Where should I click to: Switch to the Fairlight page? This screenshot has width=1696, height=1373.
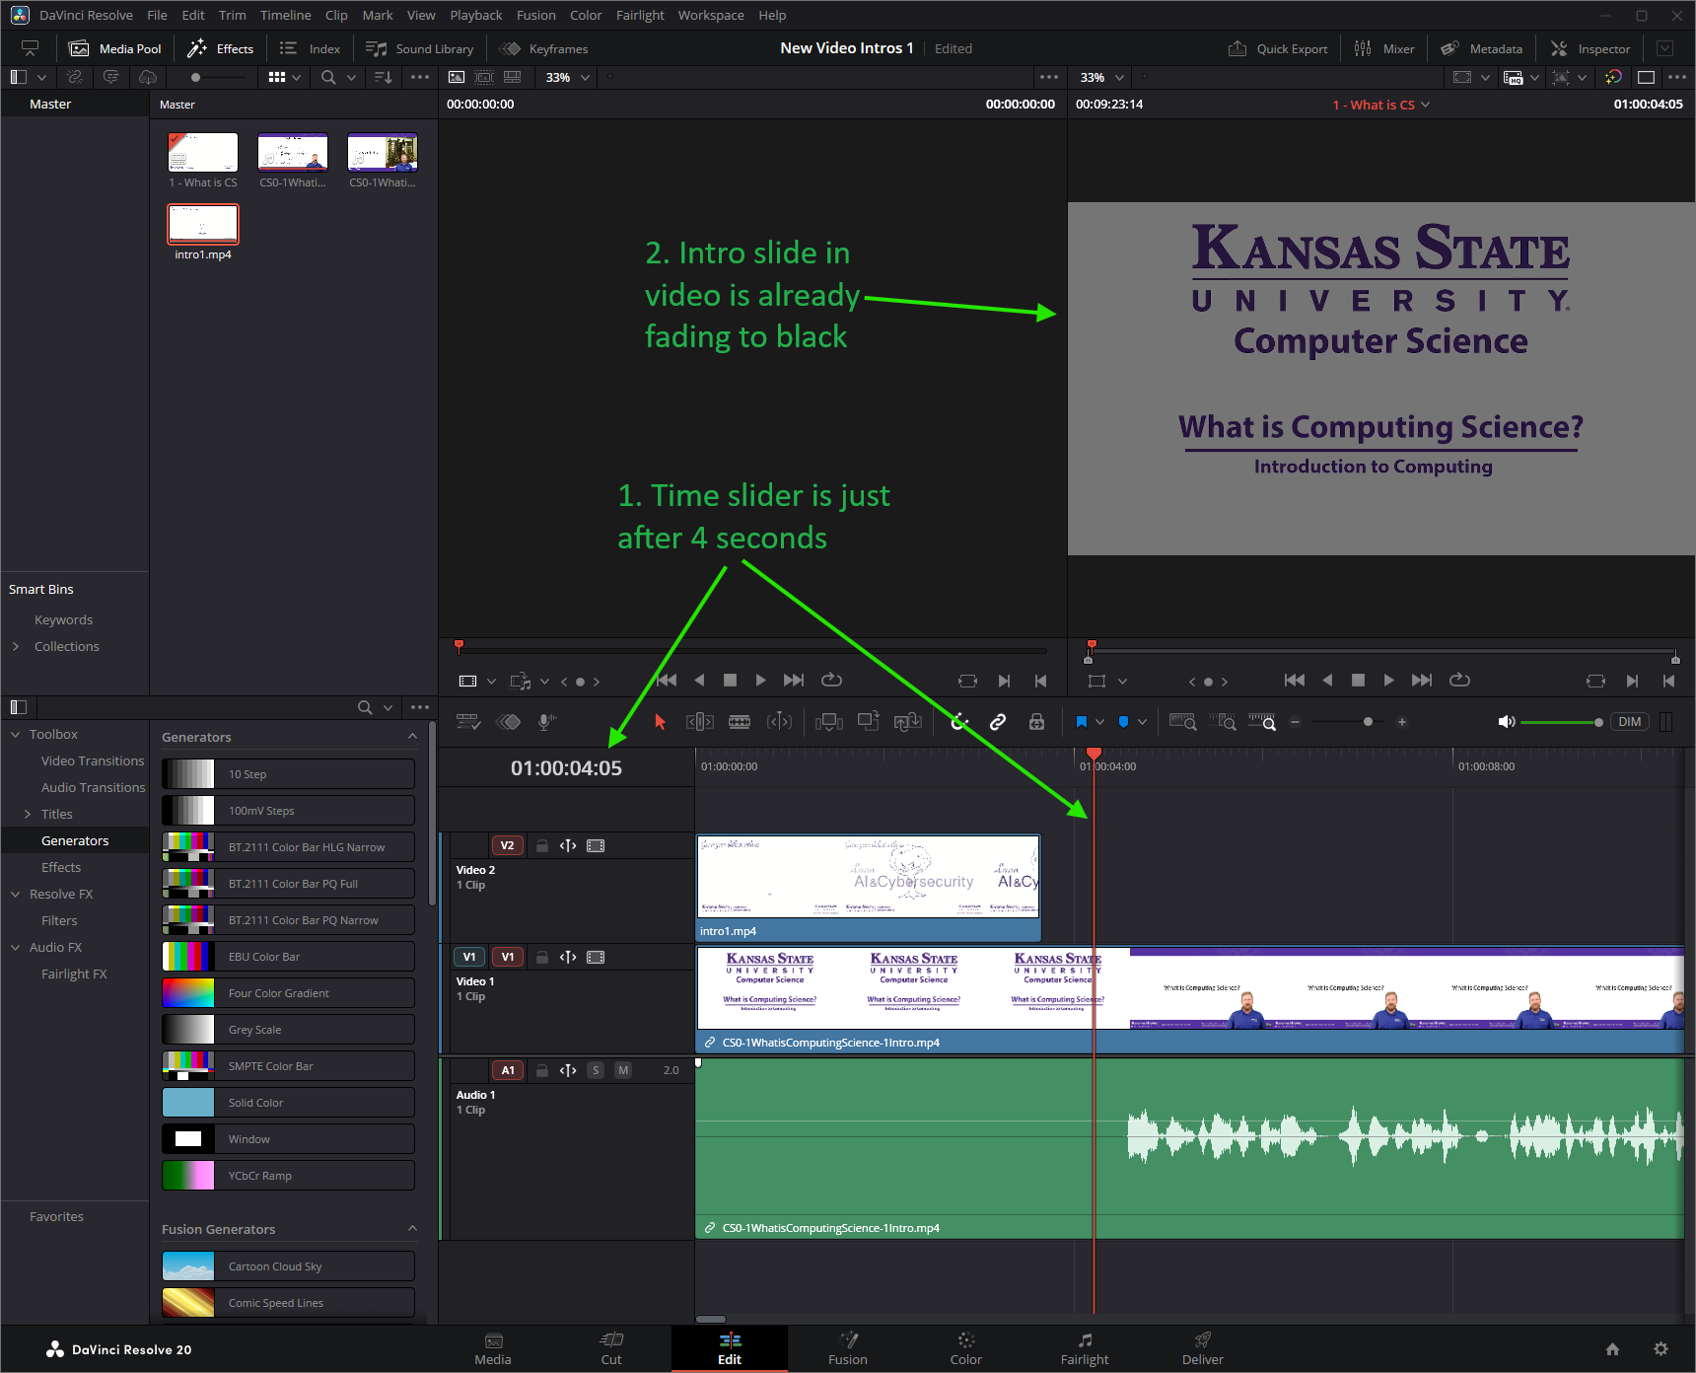click(1085, 1348)
